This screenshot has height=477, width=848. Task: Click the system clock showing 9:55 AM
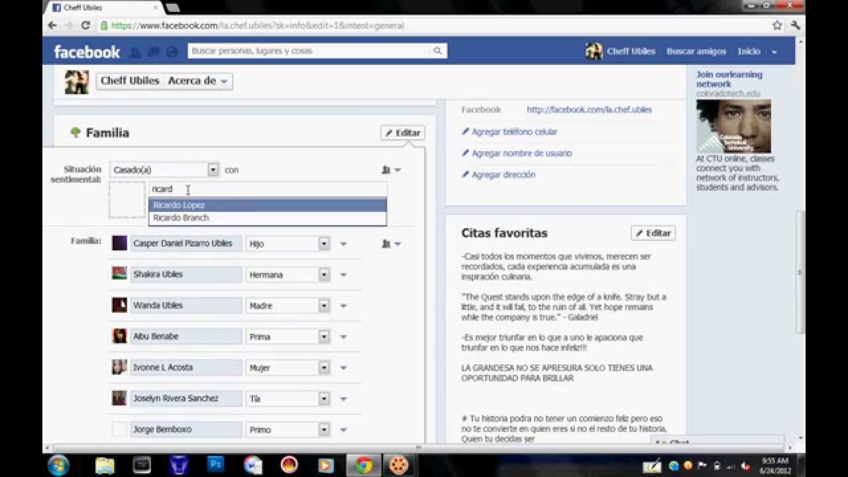[x=774, y=465]
